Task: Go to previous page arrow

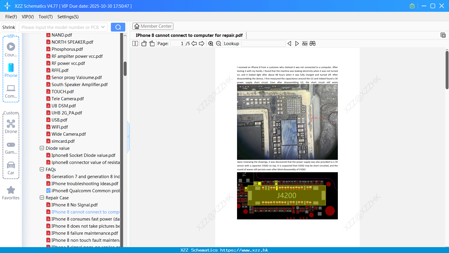Action: 194,44
